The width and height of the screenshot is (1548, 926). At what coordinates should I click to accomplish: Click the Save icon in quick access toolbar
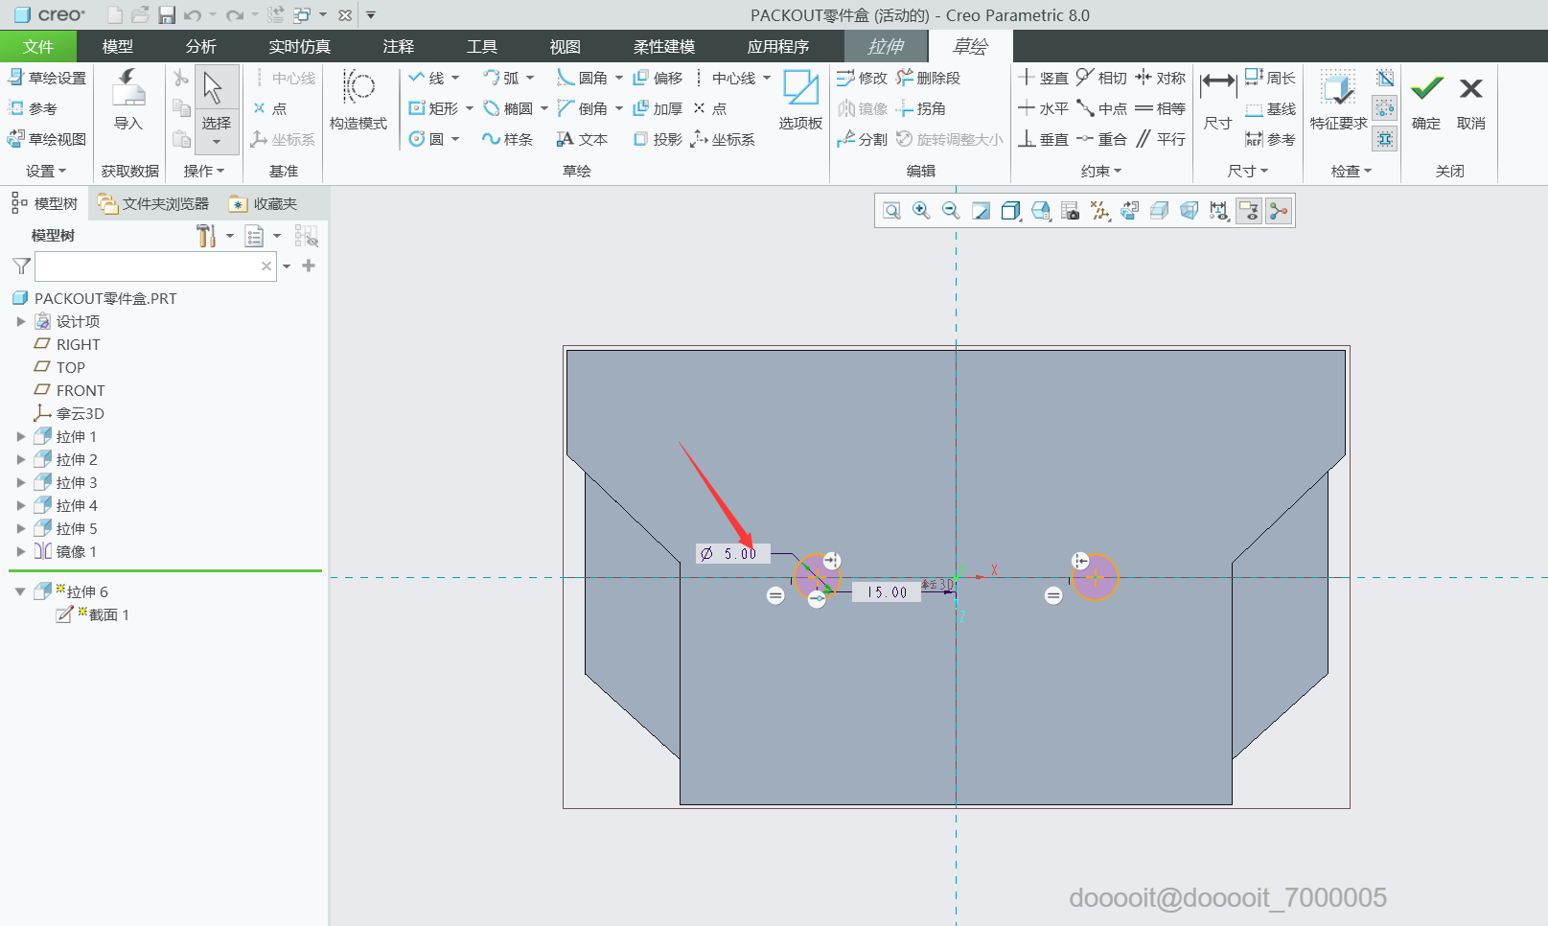click(x=167, y=14)
